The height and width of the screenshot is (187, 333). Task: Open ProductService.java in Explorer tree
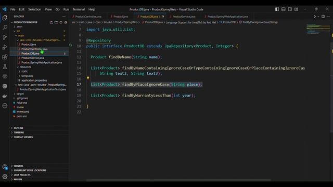click(33, 58)
